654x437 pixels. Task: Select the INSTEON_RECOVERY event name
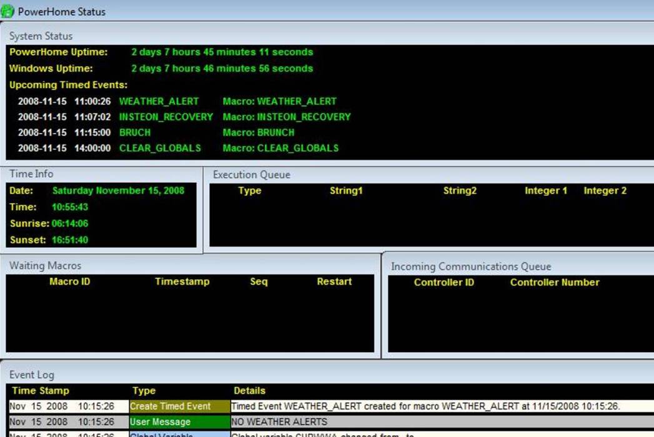point(166,117)
